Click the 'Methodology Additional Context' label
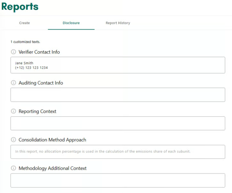 pyautogui.click(x=52, y=168)
